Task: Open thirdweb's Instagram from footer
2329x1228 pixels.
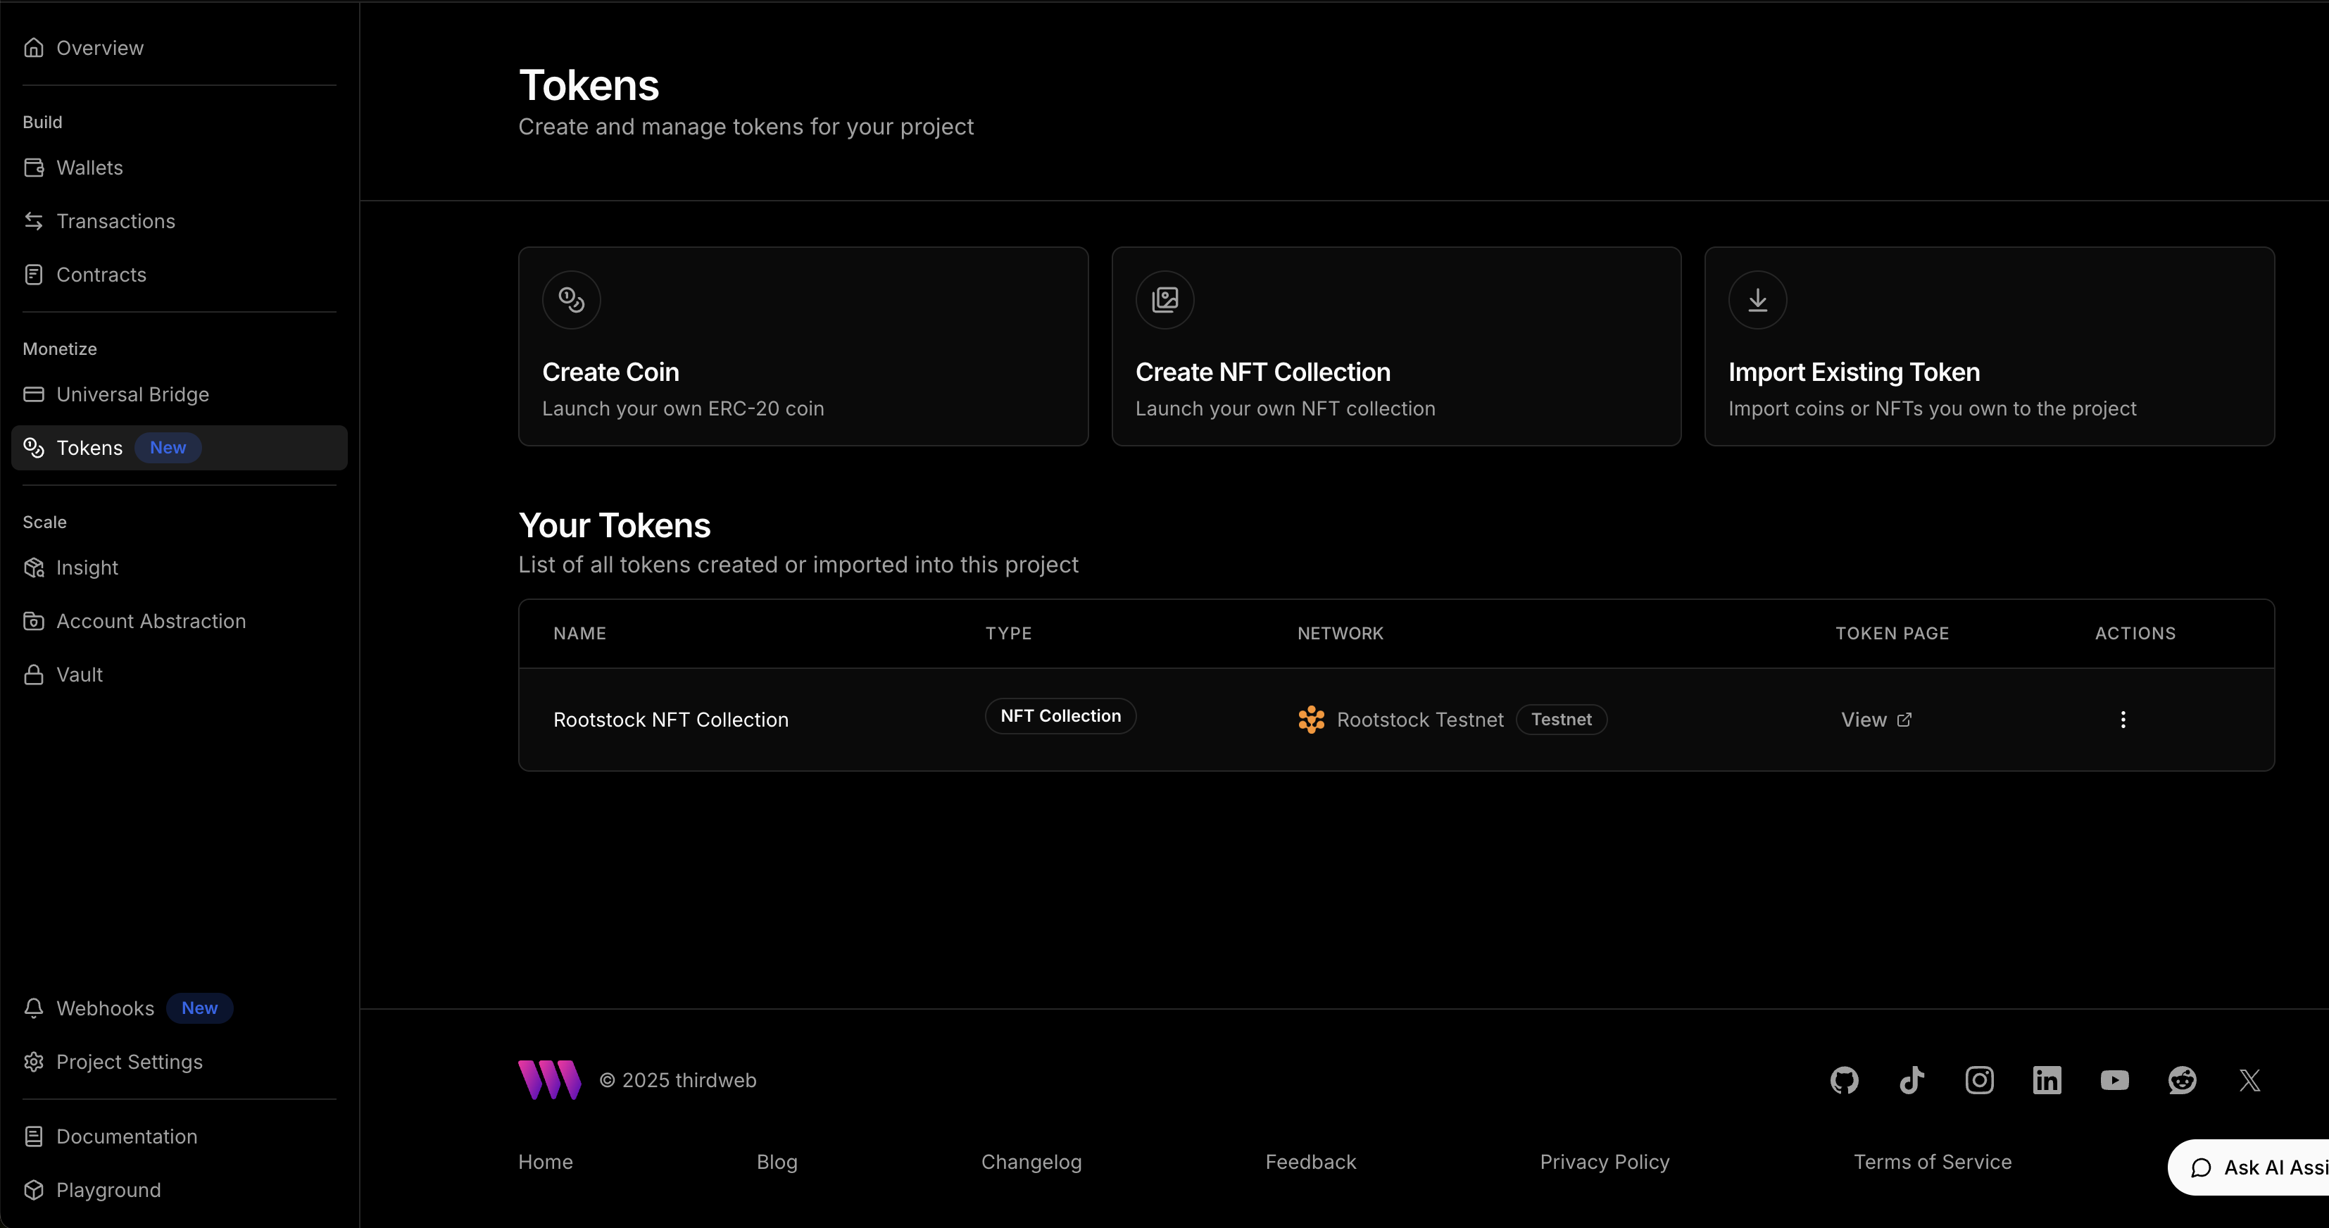Action: click(1979, 1079)
